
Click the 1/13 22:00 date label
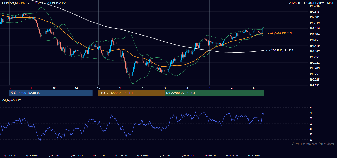pos(165,155)
